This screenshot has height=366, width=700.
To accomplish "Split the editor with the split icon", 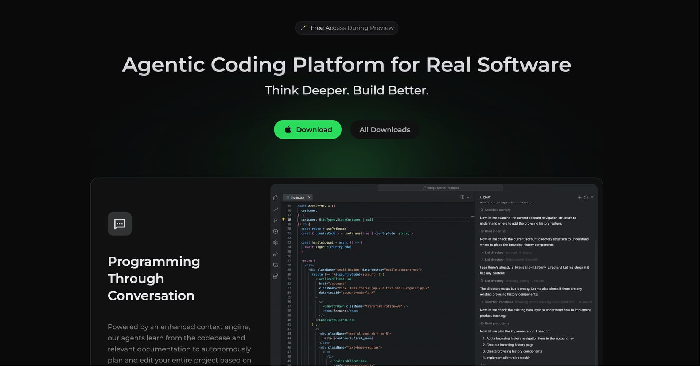I will pyautogui.click(x=462, y=197).
